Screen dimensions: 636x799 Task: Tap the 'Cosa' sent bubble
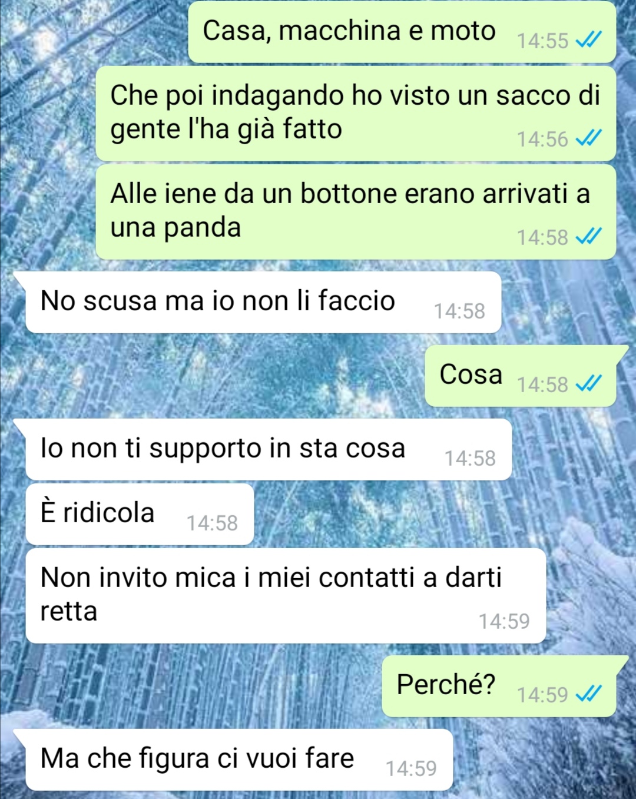(521, 376)
